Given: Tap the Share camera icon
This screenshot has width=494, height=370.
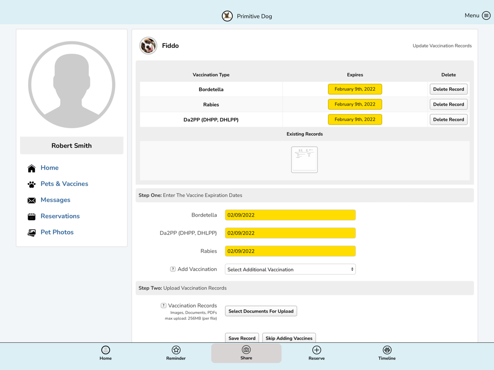Looking at the screenshot, I should point(246,350).
